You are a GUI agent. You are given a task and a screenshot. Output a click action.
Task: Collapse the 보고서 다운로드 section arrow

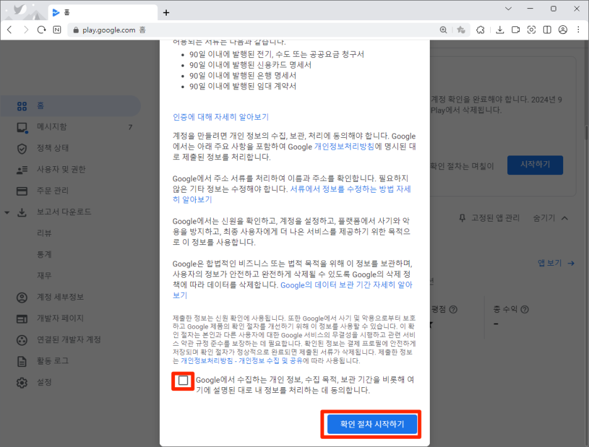(x=7, y=212)
